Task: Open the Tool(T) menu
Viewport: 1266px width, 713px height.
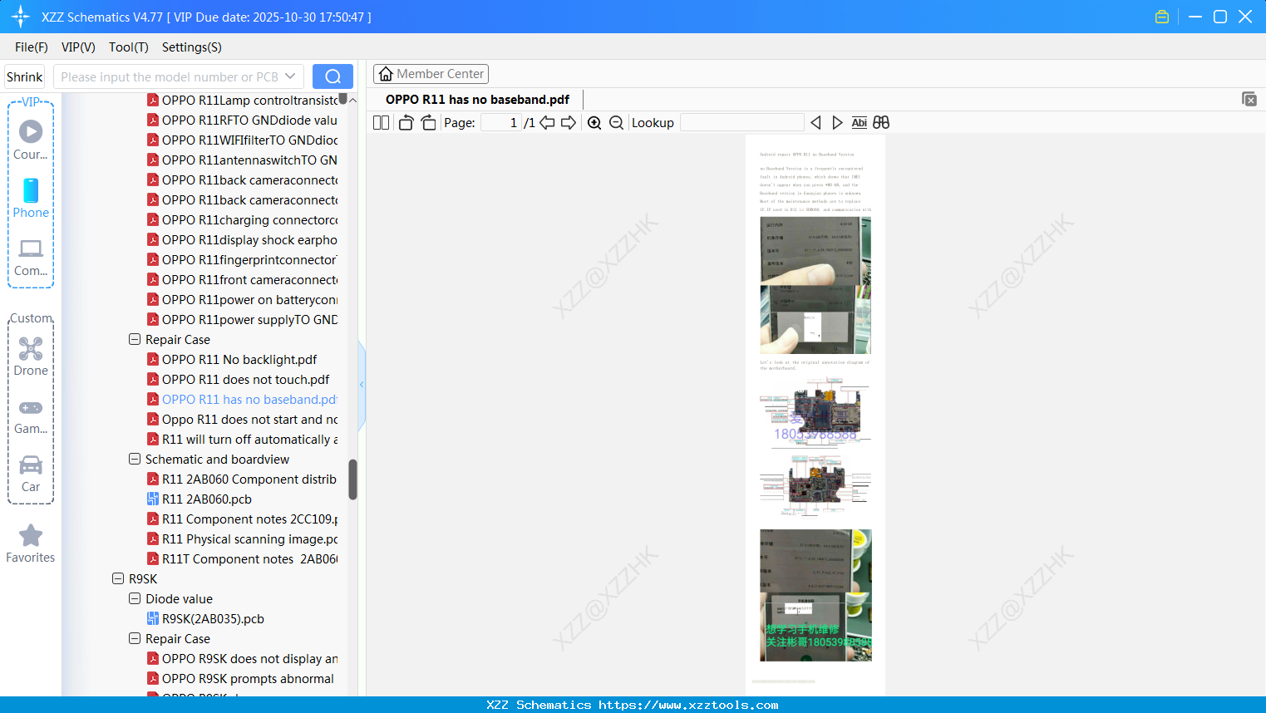Action: (128, 47)
